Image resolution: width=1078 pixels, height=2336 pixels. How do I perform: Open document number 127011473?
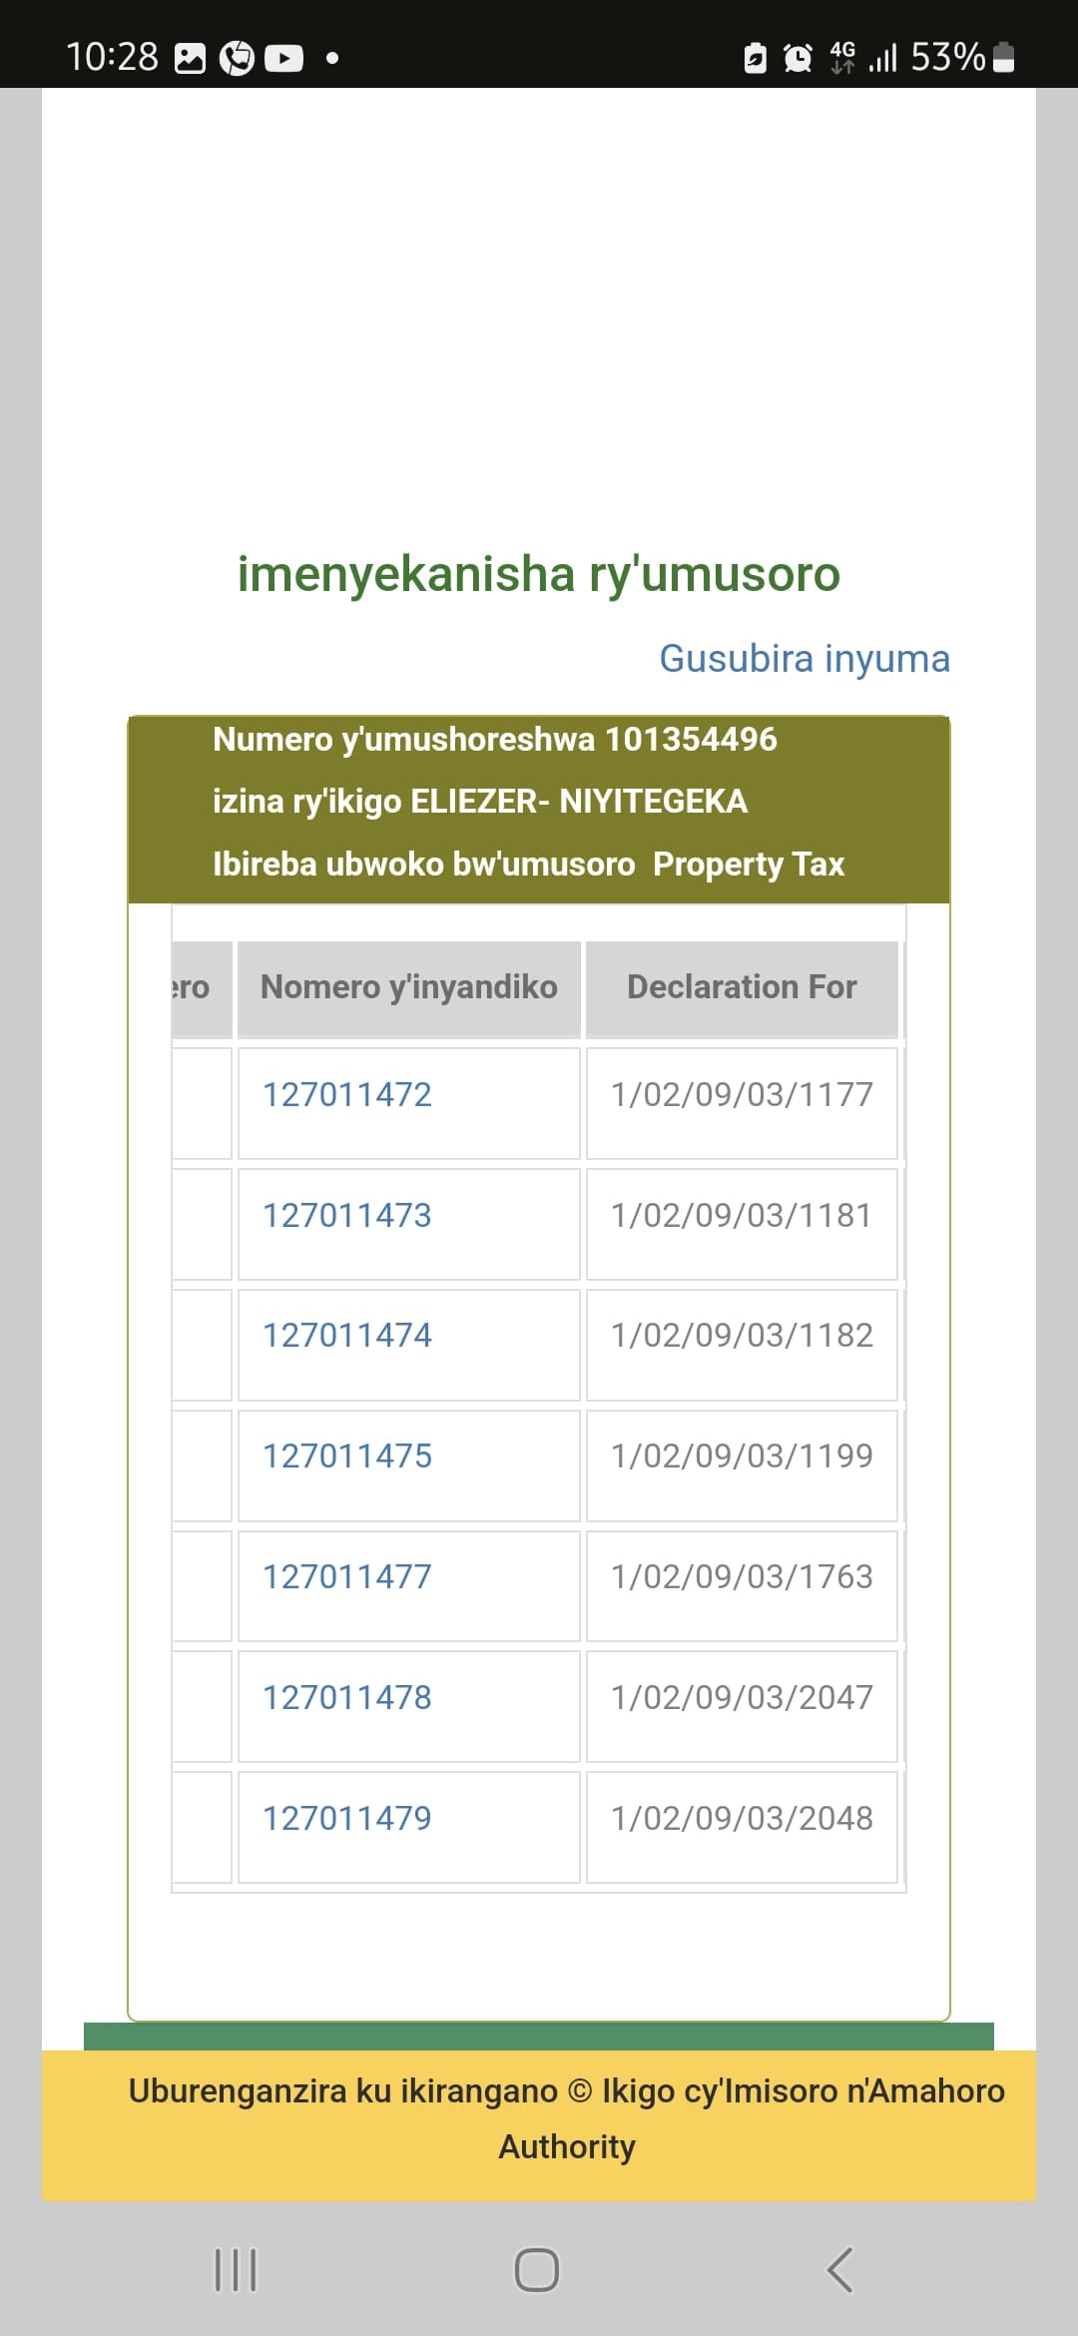pyautogui.click(x=346, y=1215)
